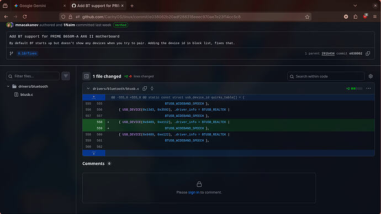381x214 pixels.
Task: Open the btusb.c more options menu
Action: (x=368, y=88)
